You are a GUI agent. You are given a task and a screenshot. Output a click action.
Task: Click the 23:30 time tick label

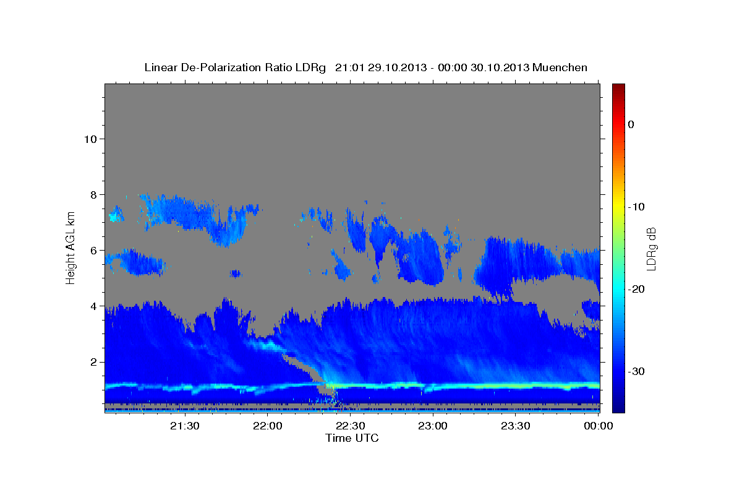[x=516, y=426]
